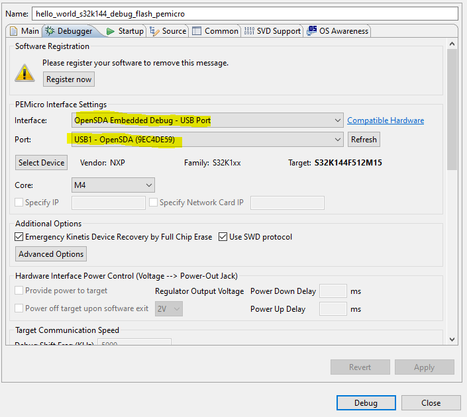This screenshot has height=417, width=467.
Task: Click the Power Down Delay field
Action: pos(333,291)
